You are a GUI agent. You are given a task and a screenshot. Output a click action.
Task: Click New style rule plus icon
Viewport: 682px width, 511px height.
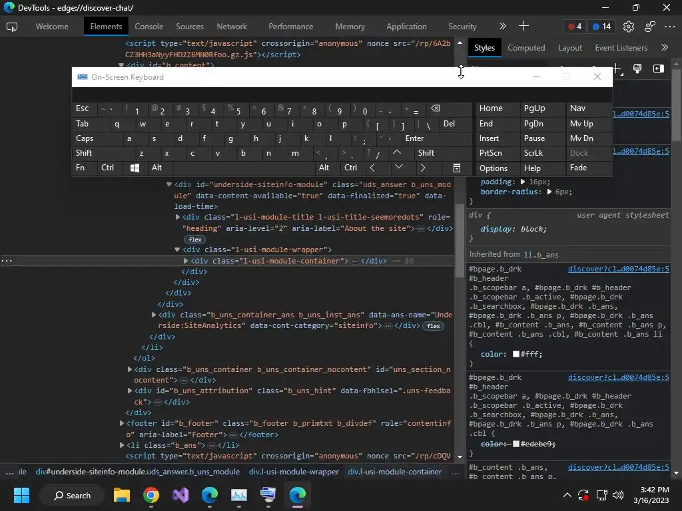pyautogui.click(x=617, y=69)
